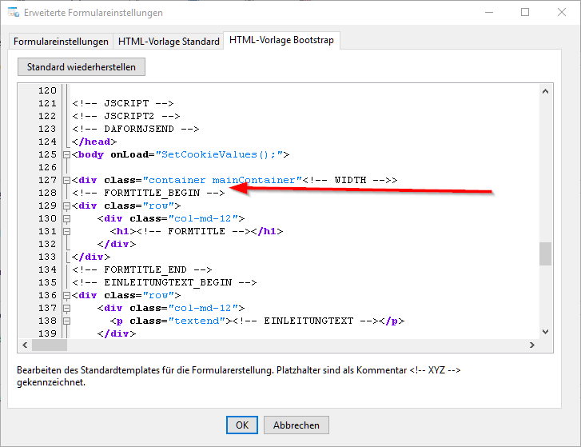Collapse the h1 fold at line 131
This screenshot has height=447, width=581.
66,231
